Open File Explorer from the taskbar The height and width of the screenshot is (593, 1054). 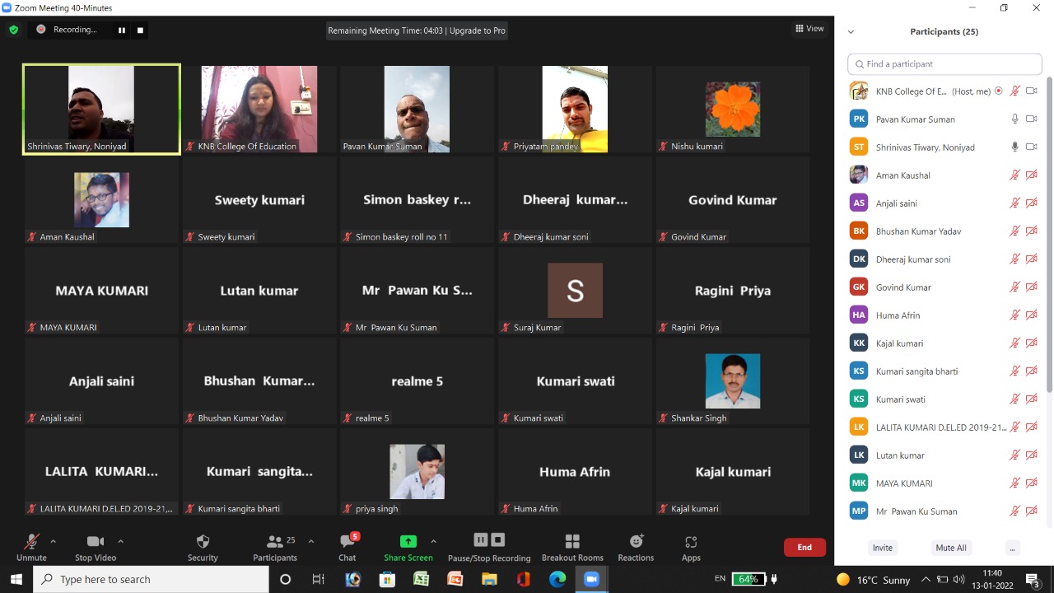coord(489,579)
